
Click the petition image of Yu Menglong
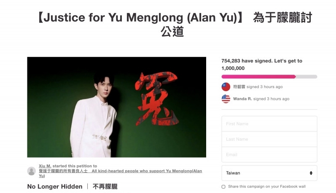[117, 107]
